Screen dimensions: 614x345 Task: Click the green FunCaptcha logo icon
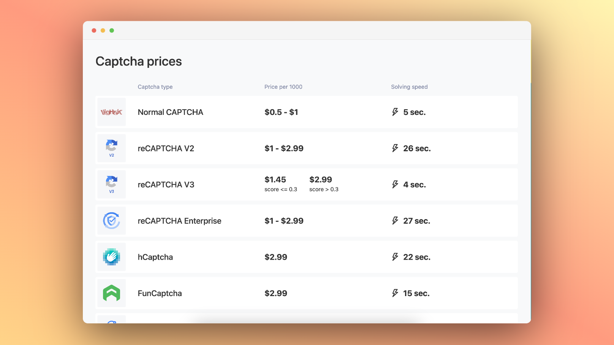111,293
